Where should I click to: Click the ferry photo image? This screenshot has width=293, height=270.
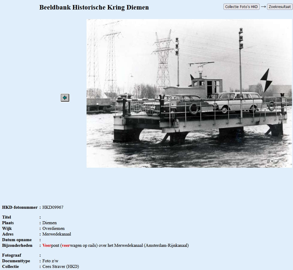189,93
